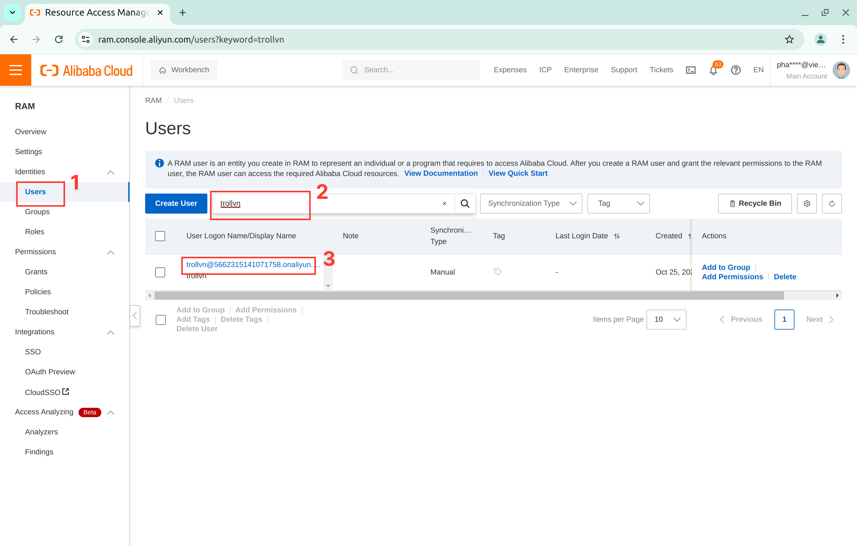Open trollvn@5662315141071758 user link
The width and height of the screenshot is (857, 546).
click(253, 265)
